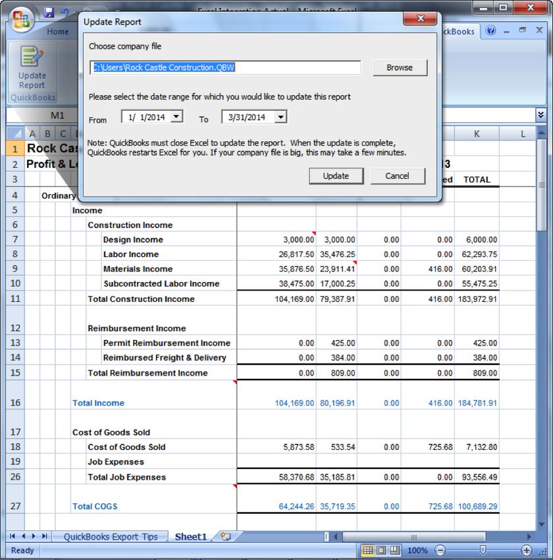Select column K header

tap(477, 134)
